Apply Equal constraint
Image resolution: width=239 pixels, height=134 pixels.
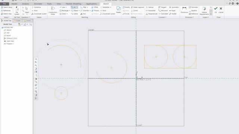click(172, 10)
